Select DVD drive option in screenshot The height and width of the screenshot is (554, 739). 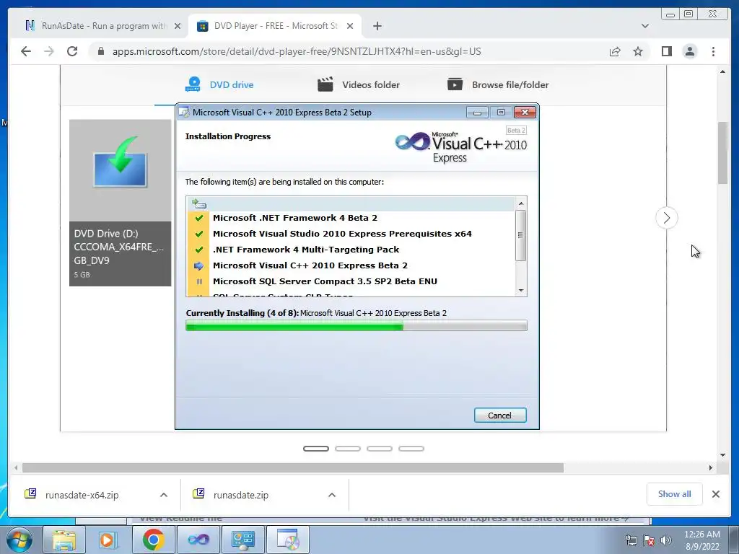coord(219,85)
